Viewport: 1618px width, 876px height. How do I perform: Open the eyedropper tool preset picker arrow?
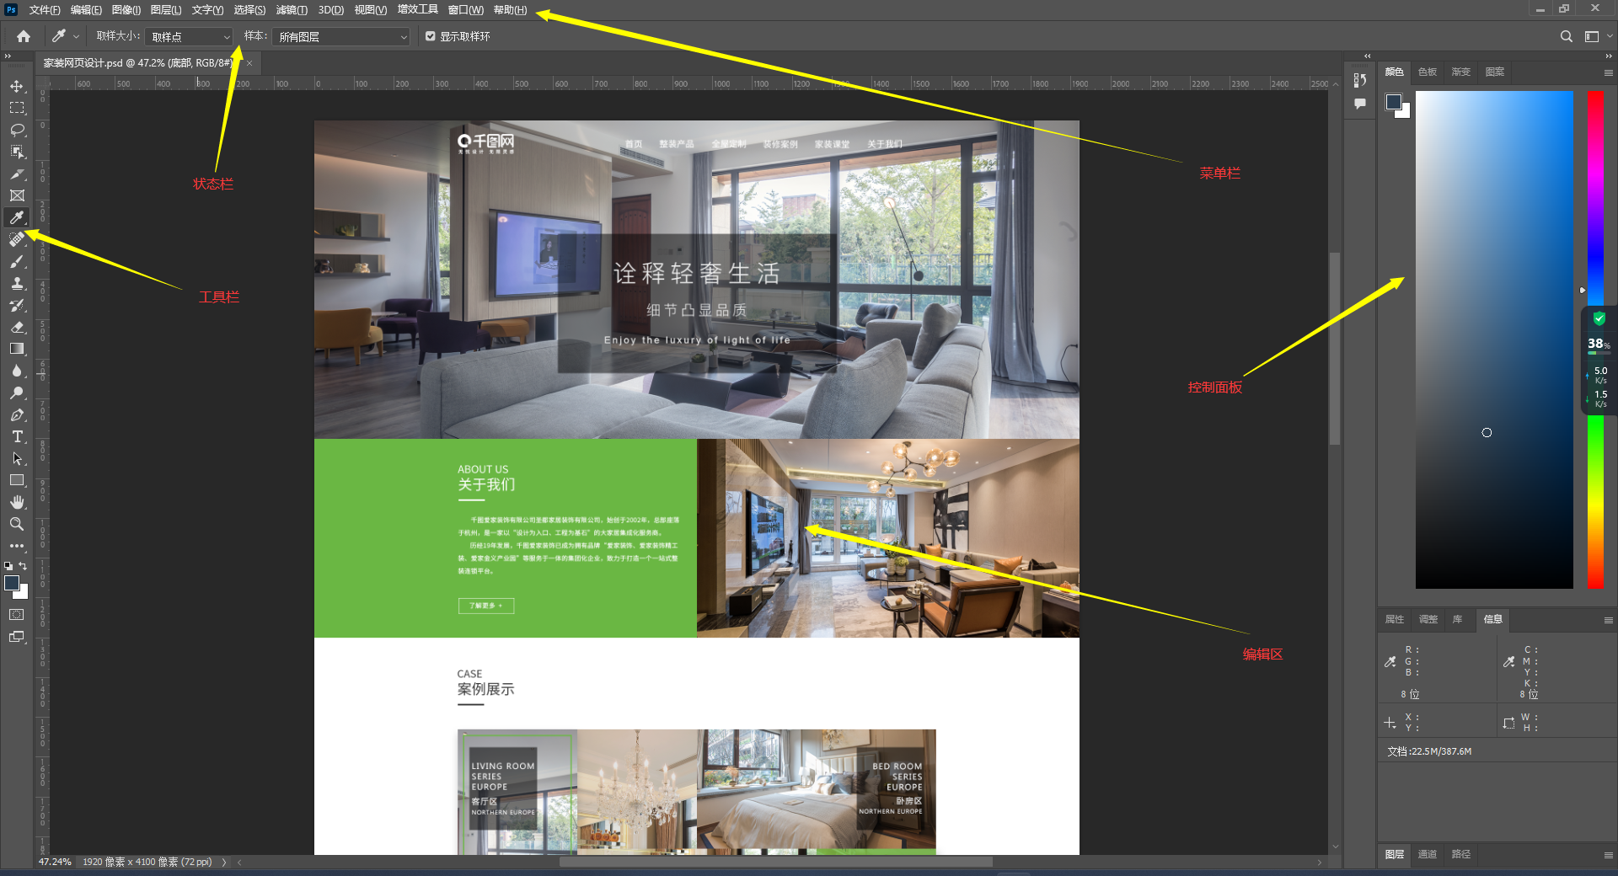tap(76, 36)
